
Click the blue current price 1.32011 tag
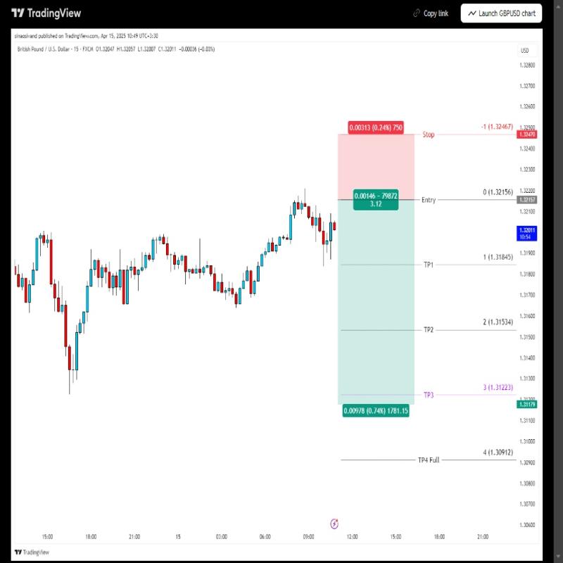coord(526,234)
